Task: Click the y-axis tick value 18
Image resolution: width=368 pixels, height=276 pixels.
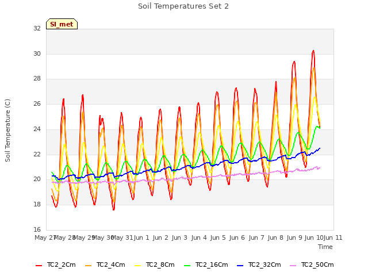Action: pyautogui.click(x=37, y=205)
